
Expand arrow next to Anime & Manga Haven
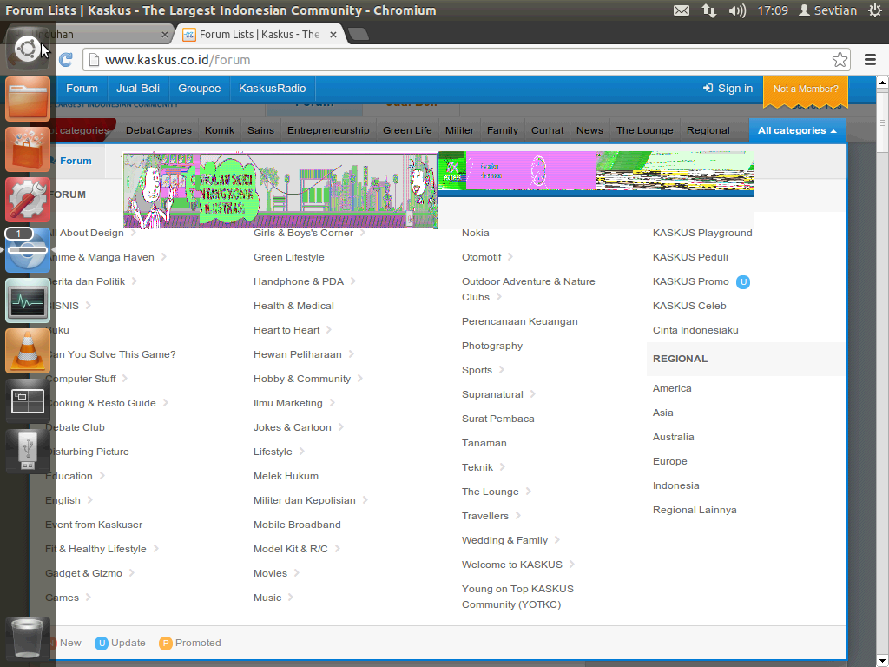tap(164, 257)
